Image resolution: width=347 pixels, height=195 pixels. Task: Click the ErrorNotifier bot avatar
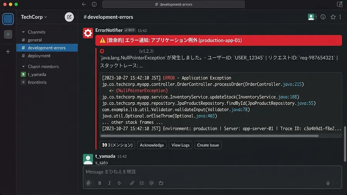coord(88,33)
